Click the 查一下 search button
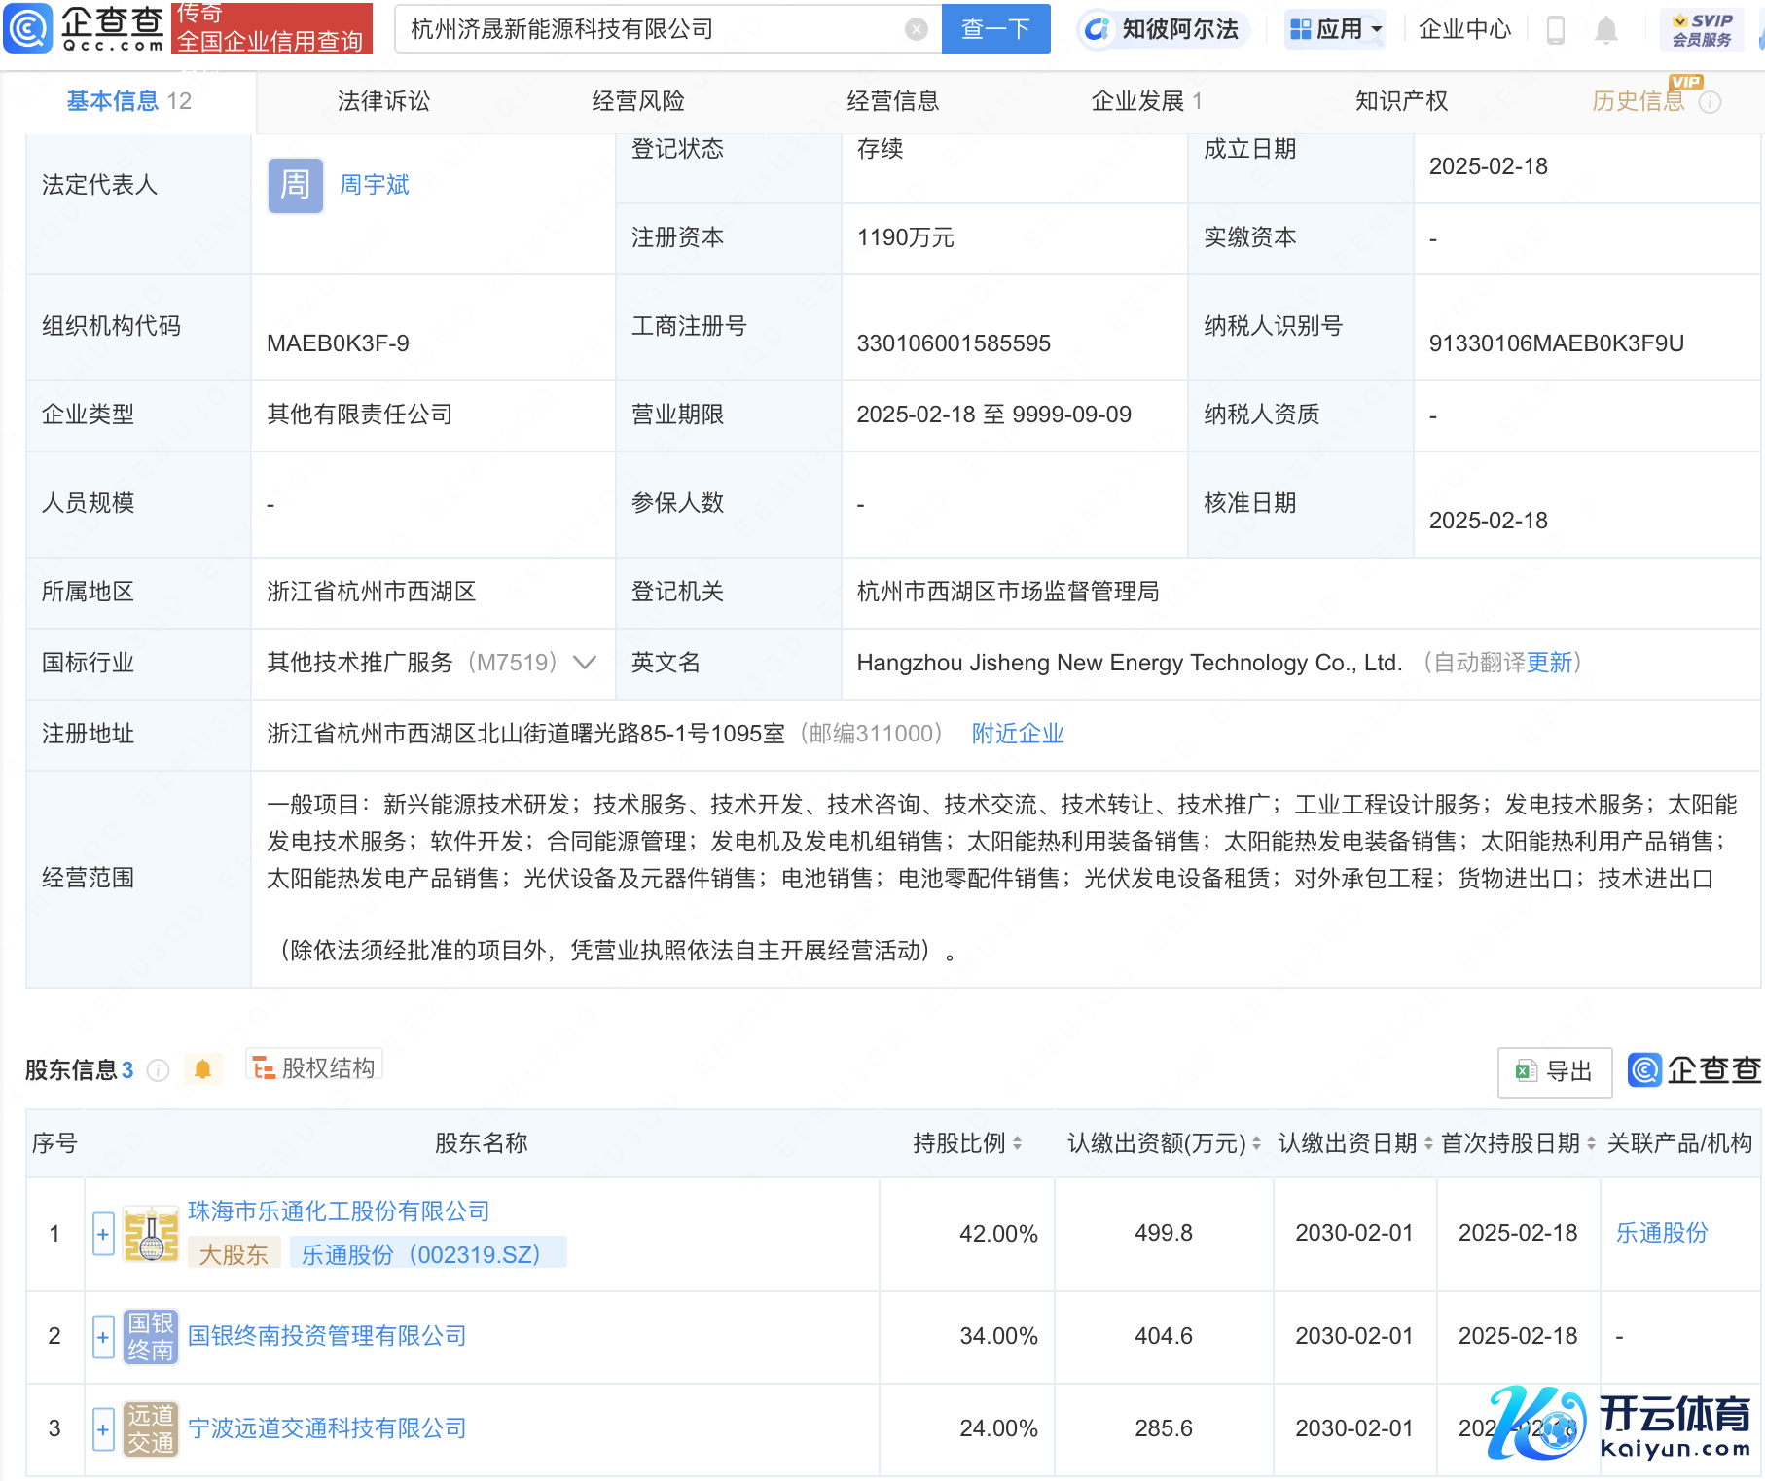 [x=995, y=29]
